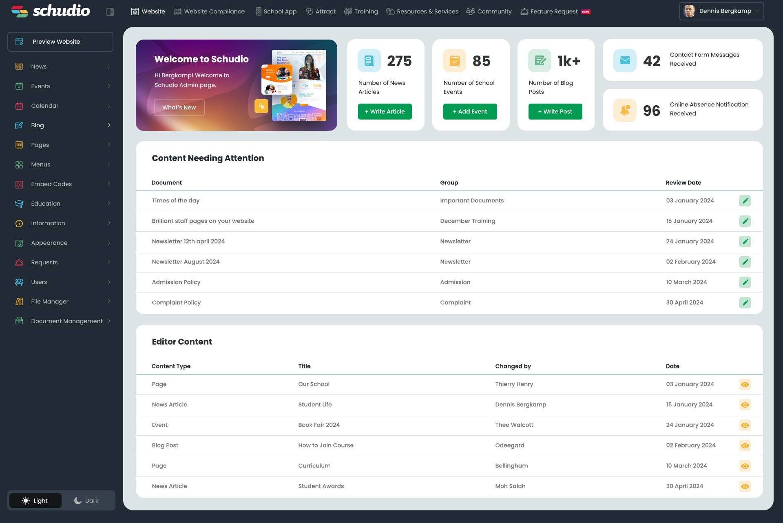Edit the Admission Policy document
The height and width of the screenshot is (523, 783).
(745, 282)
